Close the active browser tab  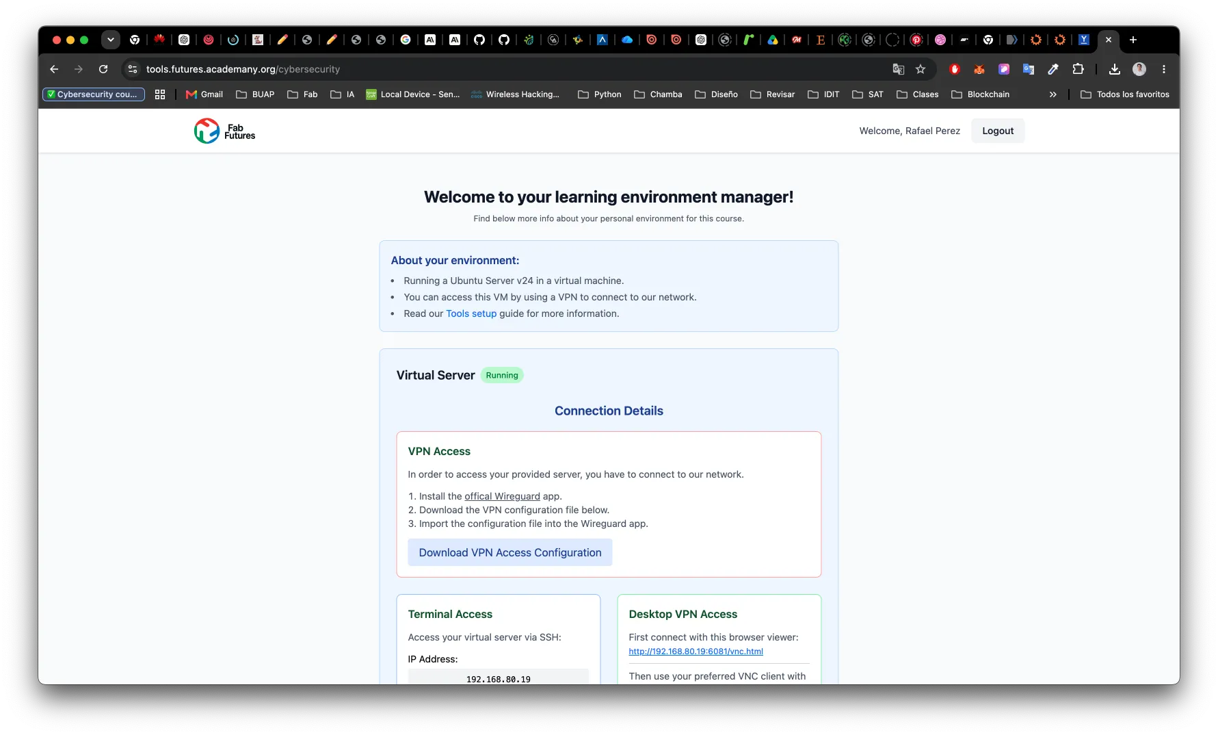[x=1109, y=40]
